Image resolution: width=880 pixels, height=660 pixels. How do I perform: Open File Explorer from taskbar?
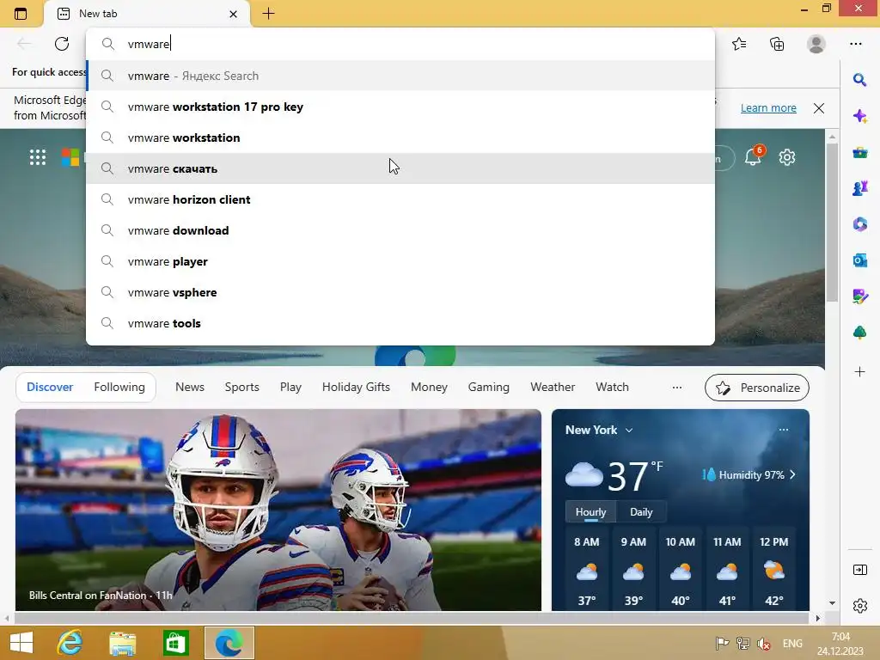(x=123, y=643)
